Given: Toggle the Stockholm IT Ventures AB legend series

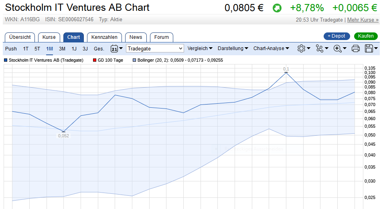Looking at the screenshot, I should click(x=44, y=60).
